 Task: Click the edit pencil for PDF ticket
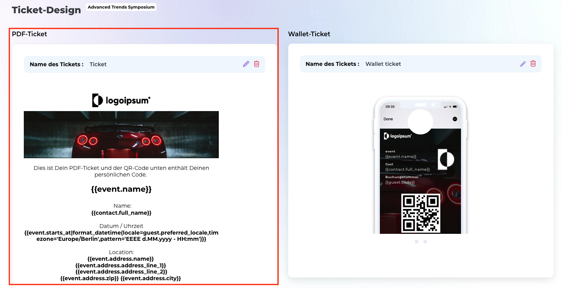click(x=246, y=64)
